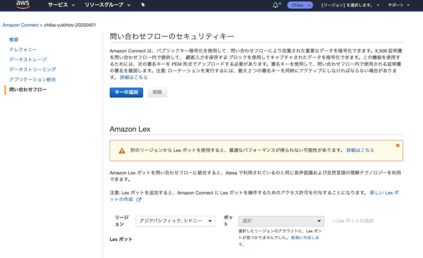
Task: Click the Lex ボット label
Action: click(x=121, y=240)
